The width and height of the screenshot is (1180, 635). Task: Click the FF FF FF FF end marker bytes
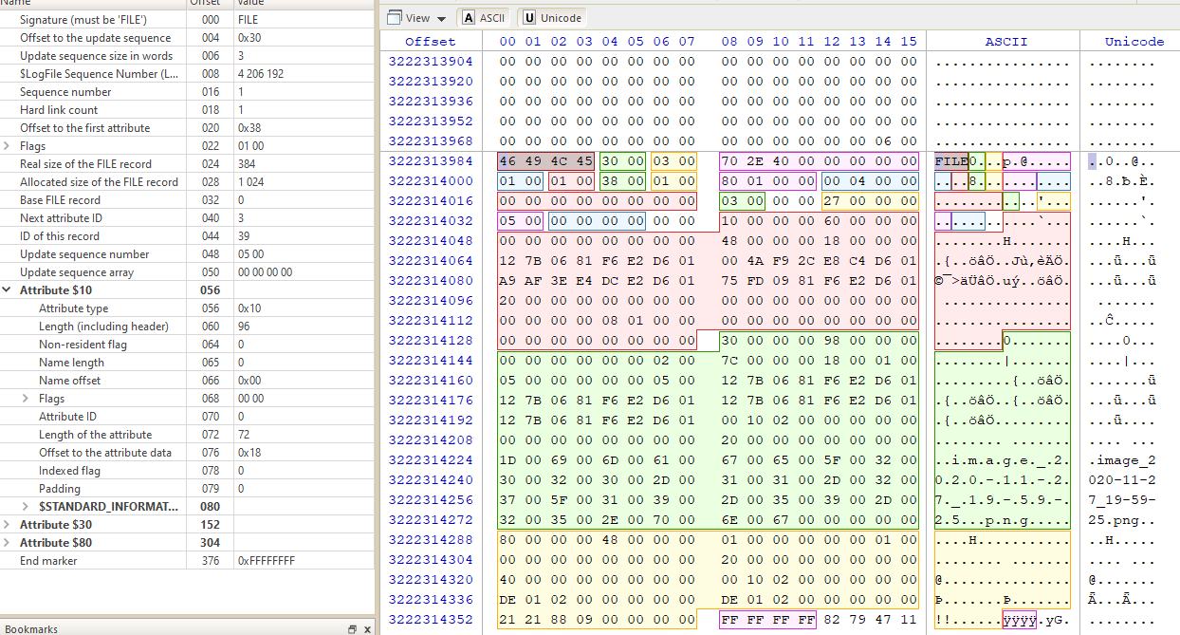point(767,621)
